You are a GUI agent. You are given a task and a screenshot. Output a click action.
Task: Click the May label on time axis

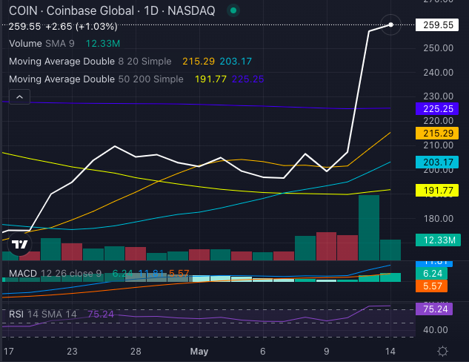click(x=199, y=351)
